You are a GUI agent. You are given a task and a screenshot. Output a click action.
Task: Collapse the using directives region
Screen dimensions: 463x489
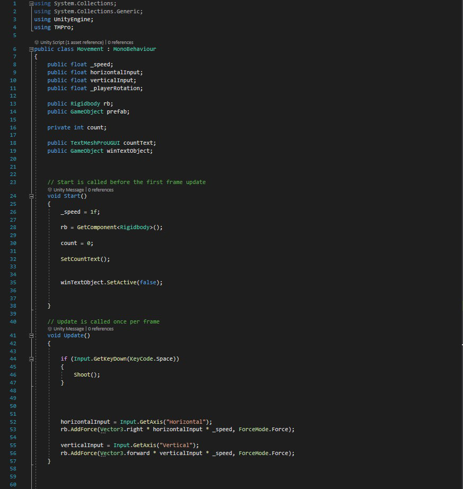(x=31, y=4)
